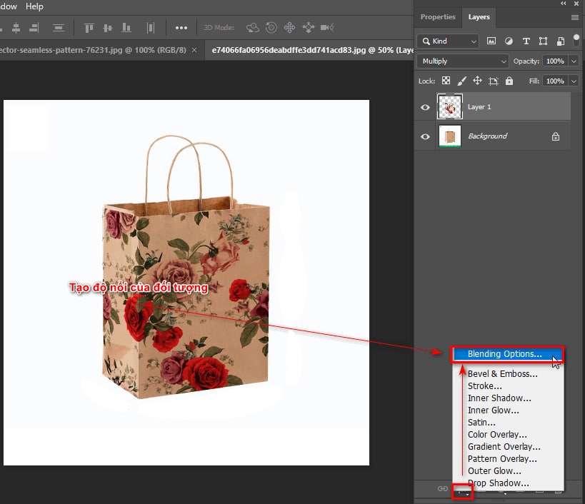Switch to the Properties tab
585x504 pixels.
(437, 17)
